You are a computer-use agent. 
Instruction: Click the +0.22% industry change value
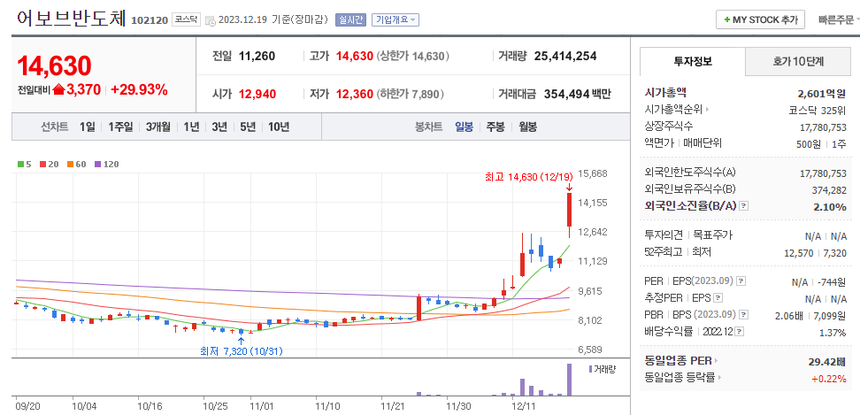click(x=830, y=378)
